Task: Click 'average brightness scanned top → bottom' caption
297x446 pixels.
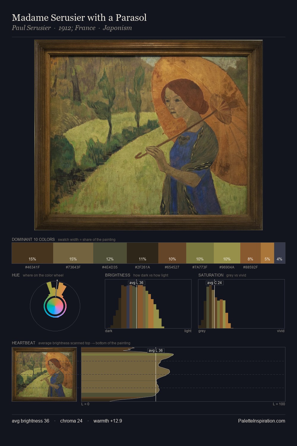Action: (84, 343)
